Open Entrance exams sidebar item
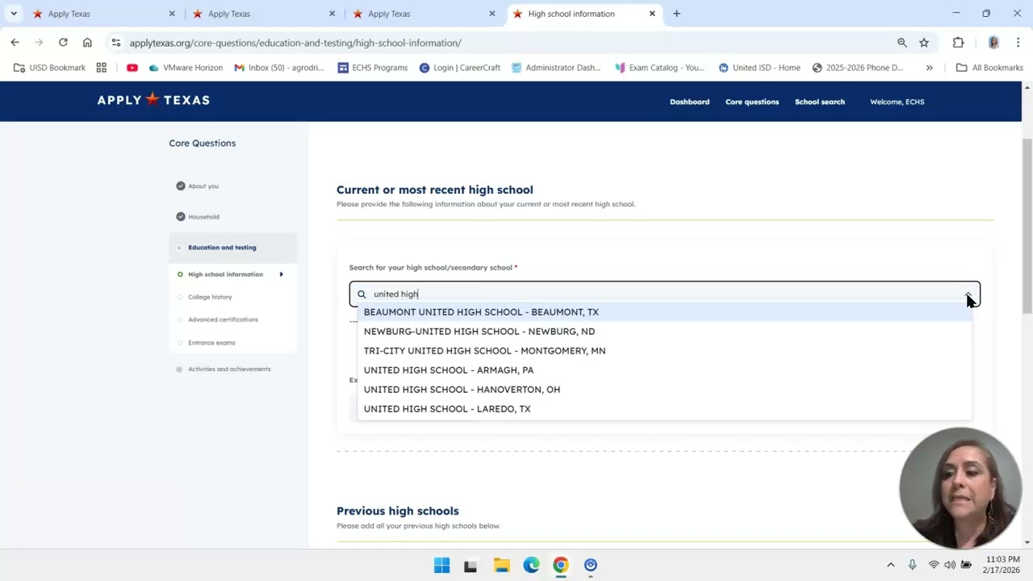The height and width of the screenshot is (581, 1033). coord(211,343)
